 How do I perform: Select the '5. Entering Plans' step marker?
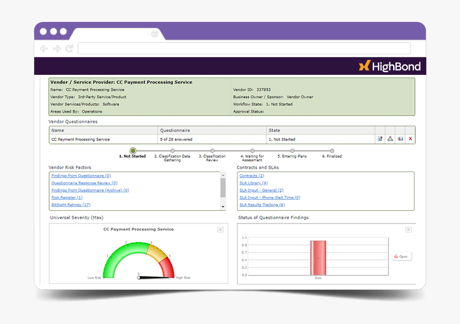[x=292, y=151]
